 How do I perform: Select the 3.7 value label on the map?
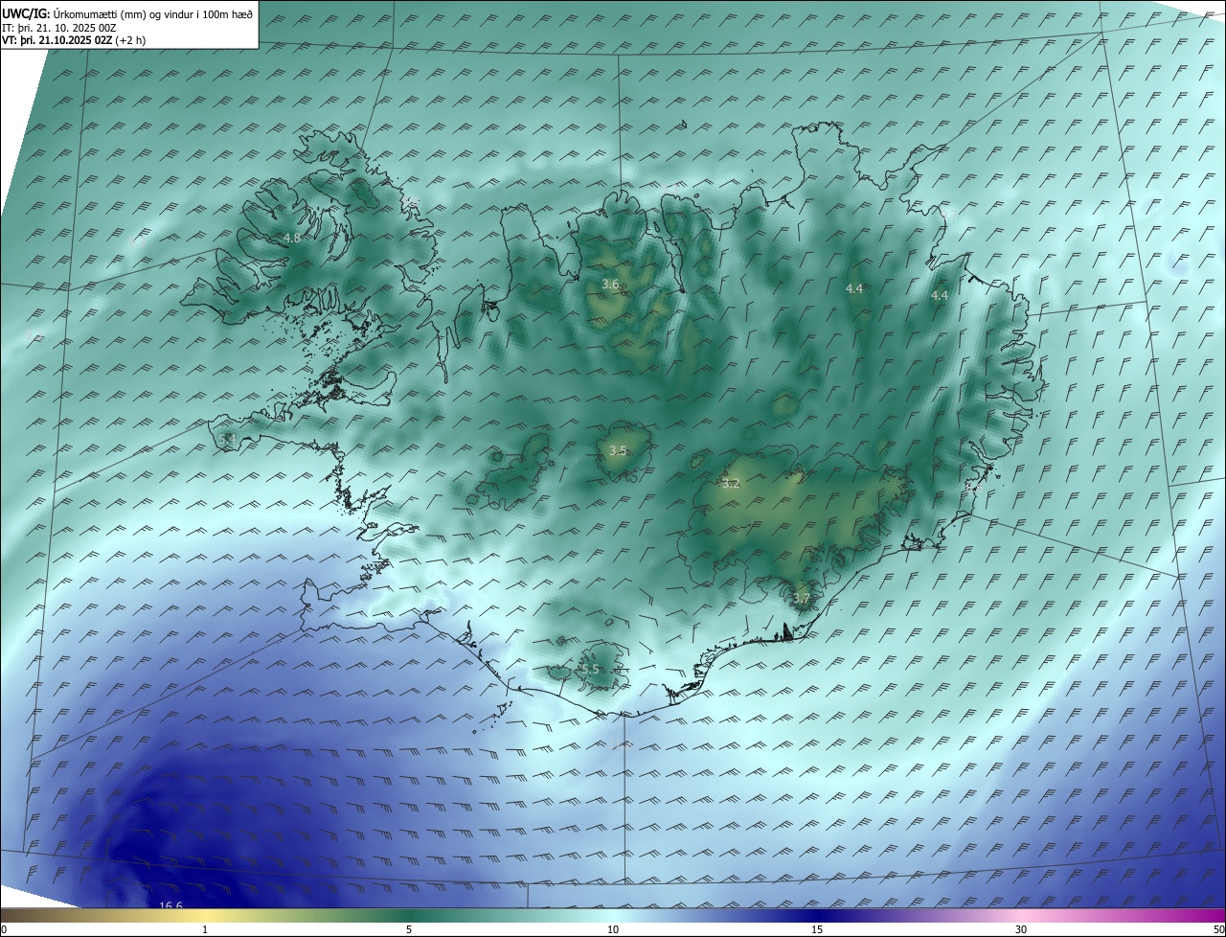coord(802,599)
